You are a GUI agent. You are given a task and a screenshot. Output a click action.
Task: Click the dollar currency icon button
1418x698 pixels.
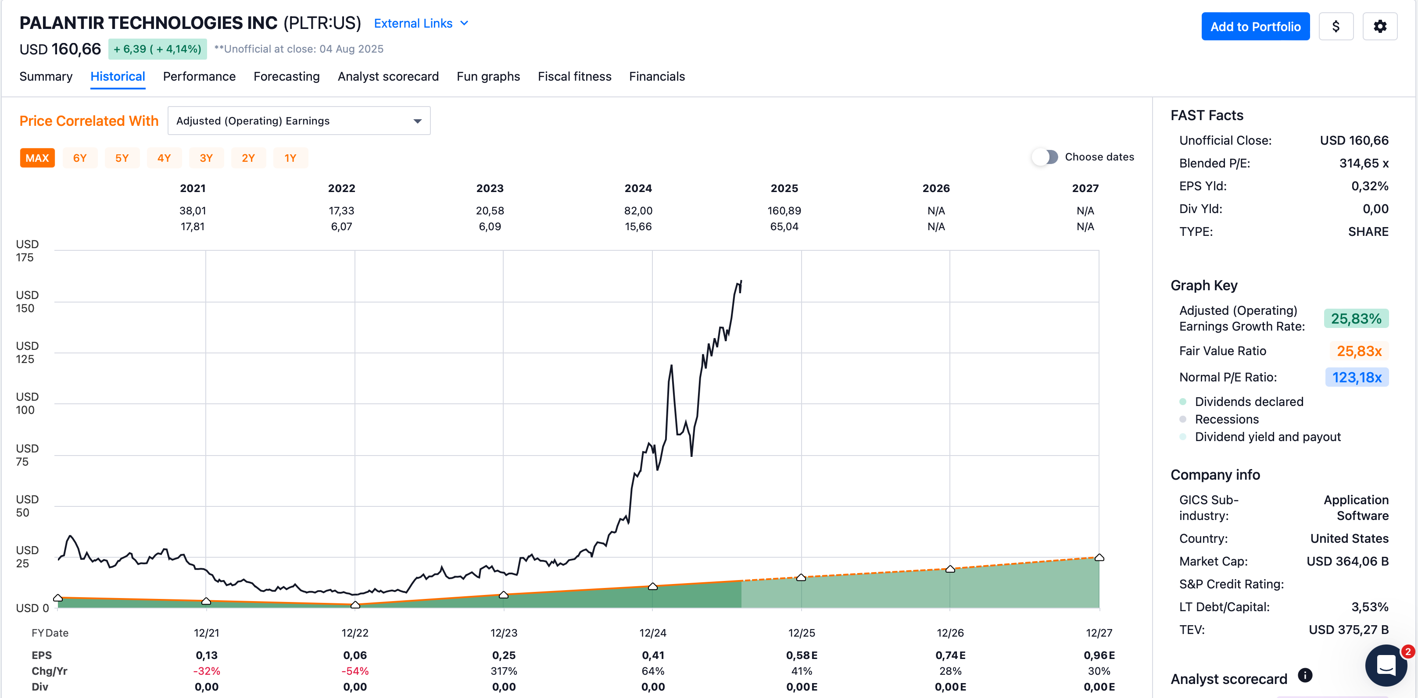1336,26
